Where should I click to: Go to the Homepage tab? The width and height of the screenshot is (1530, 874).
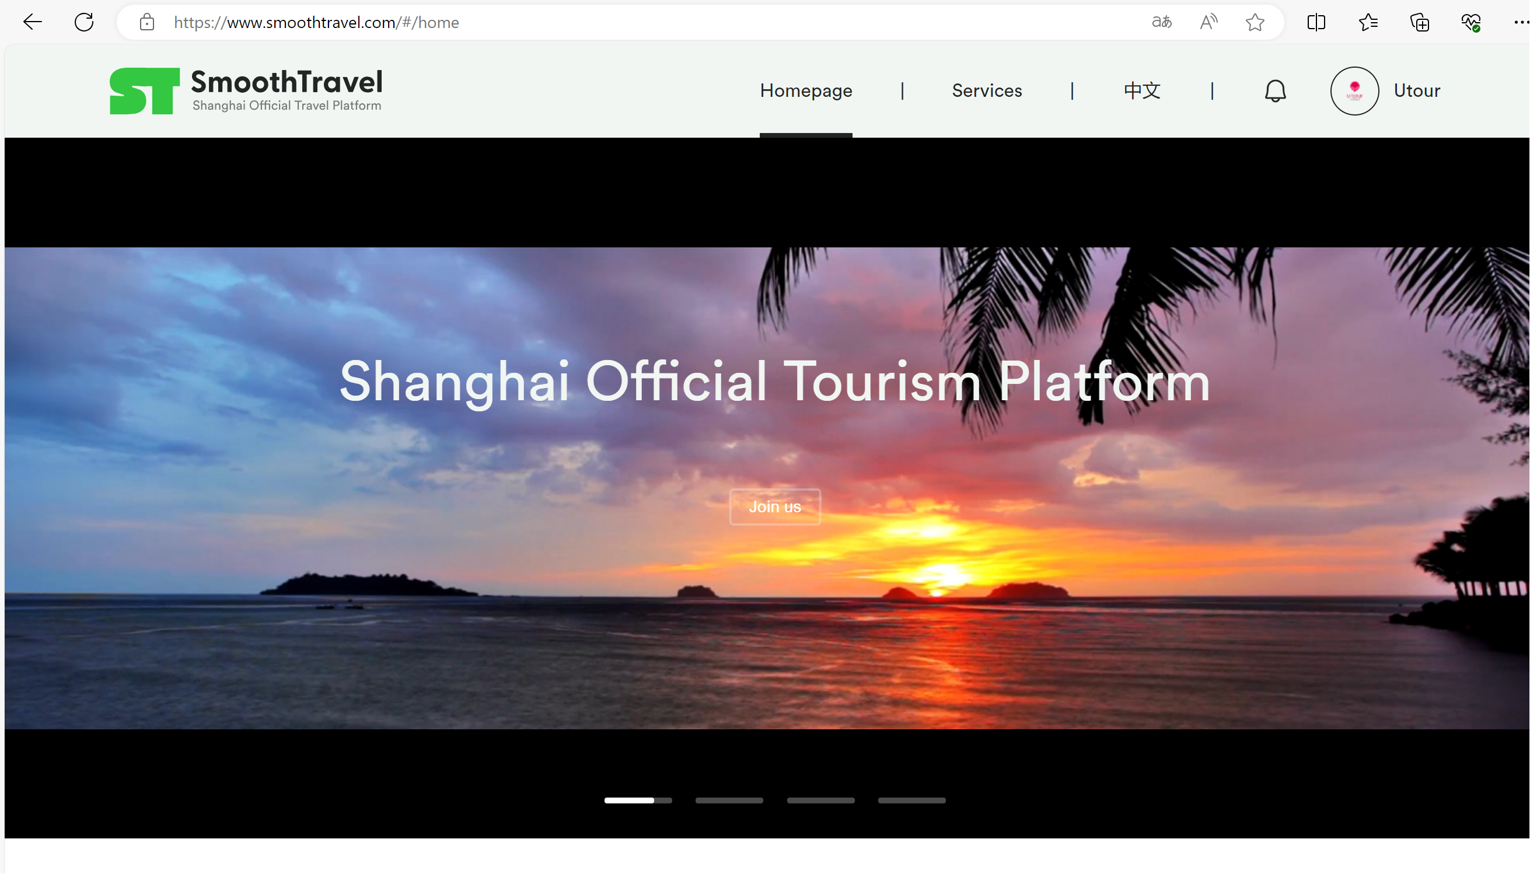click(805, 90)
